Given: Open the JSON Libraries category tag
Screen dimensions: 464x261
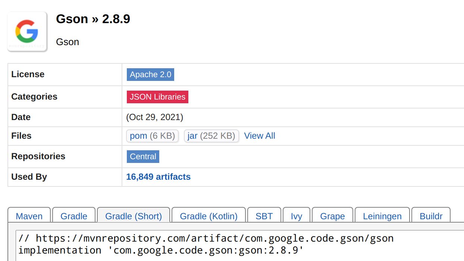Looking at the screenshot, I should [x=157, y=97].
